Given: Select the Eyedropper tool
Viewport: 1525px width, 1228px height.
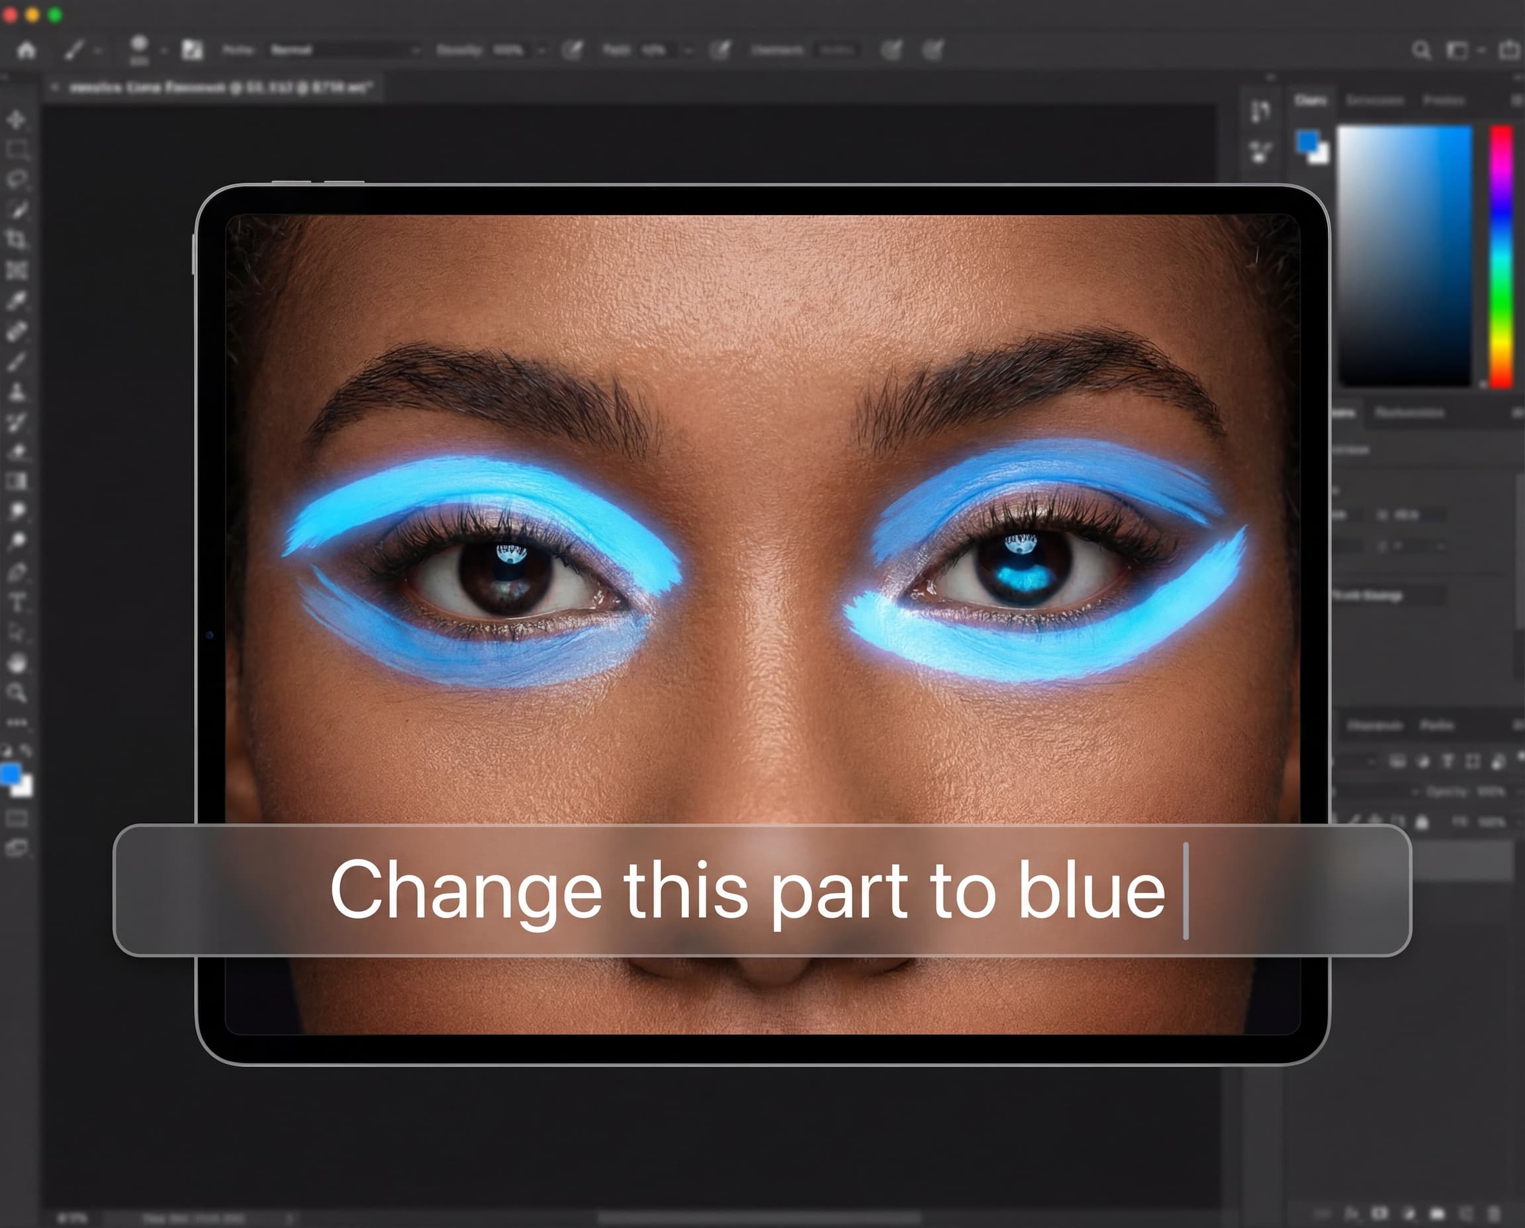Looking at the screenshot, I should point(17,300).
